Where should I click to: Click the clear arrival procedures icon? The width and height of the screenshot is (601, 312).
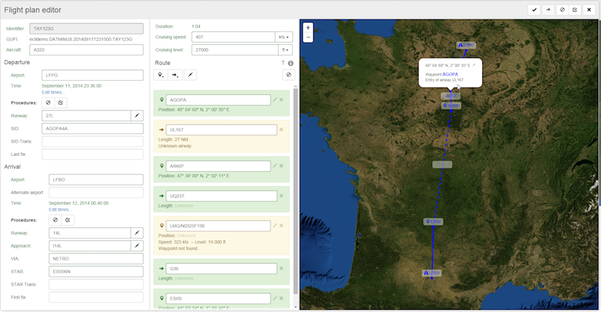55,220
